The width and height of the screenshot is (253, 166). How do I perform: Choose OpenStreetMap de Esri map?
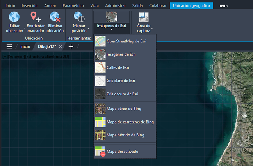[x=125, y=41]
